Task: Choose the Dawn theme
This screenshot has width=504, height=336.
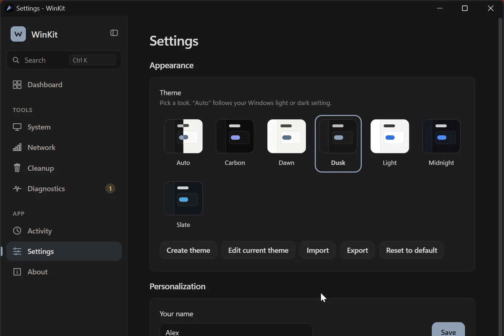Action: 287,144
